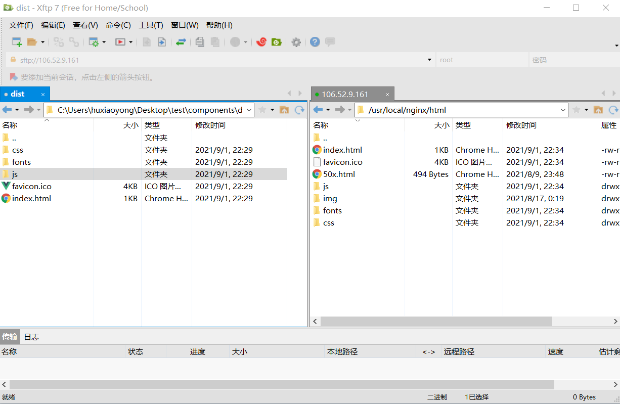Sort local files by 名称 column
This screenshot has height=404, width=620.
tap(47, 125)
